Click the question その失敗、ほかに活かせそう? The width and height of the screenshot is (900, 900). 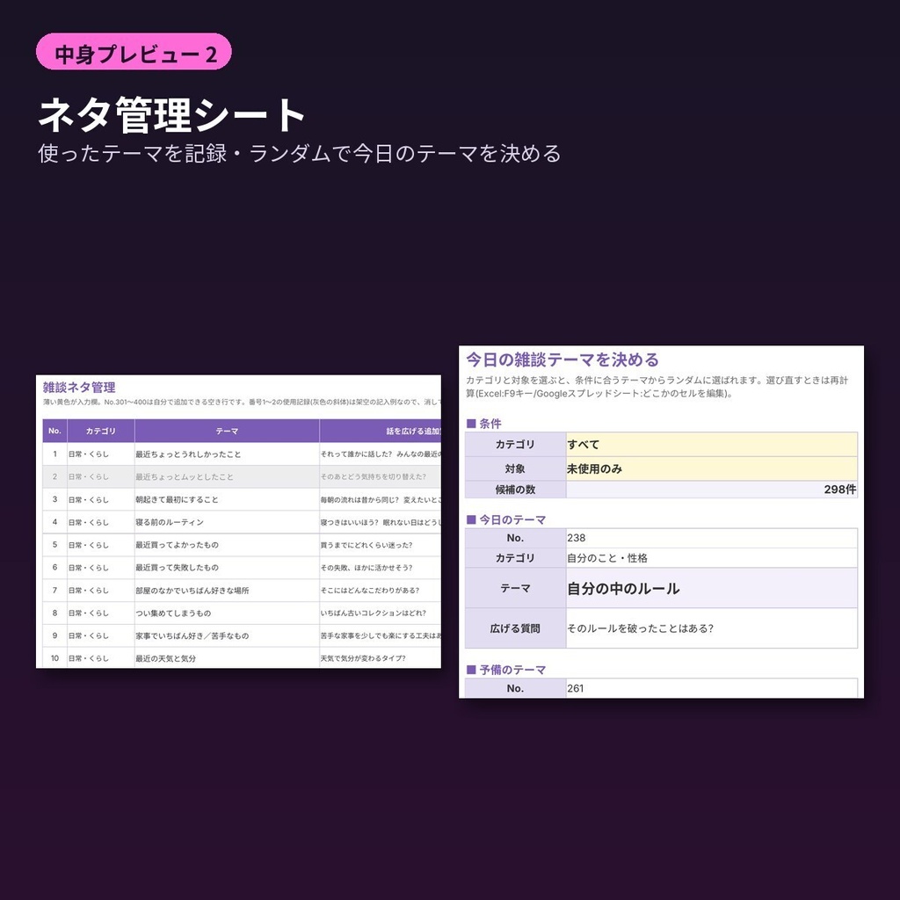367,568
